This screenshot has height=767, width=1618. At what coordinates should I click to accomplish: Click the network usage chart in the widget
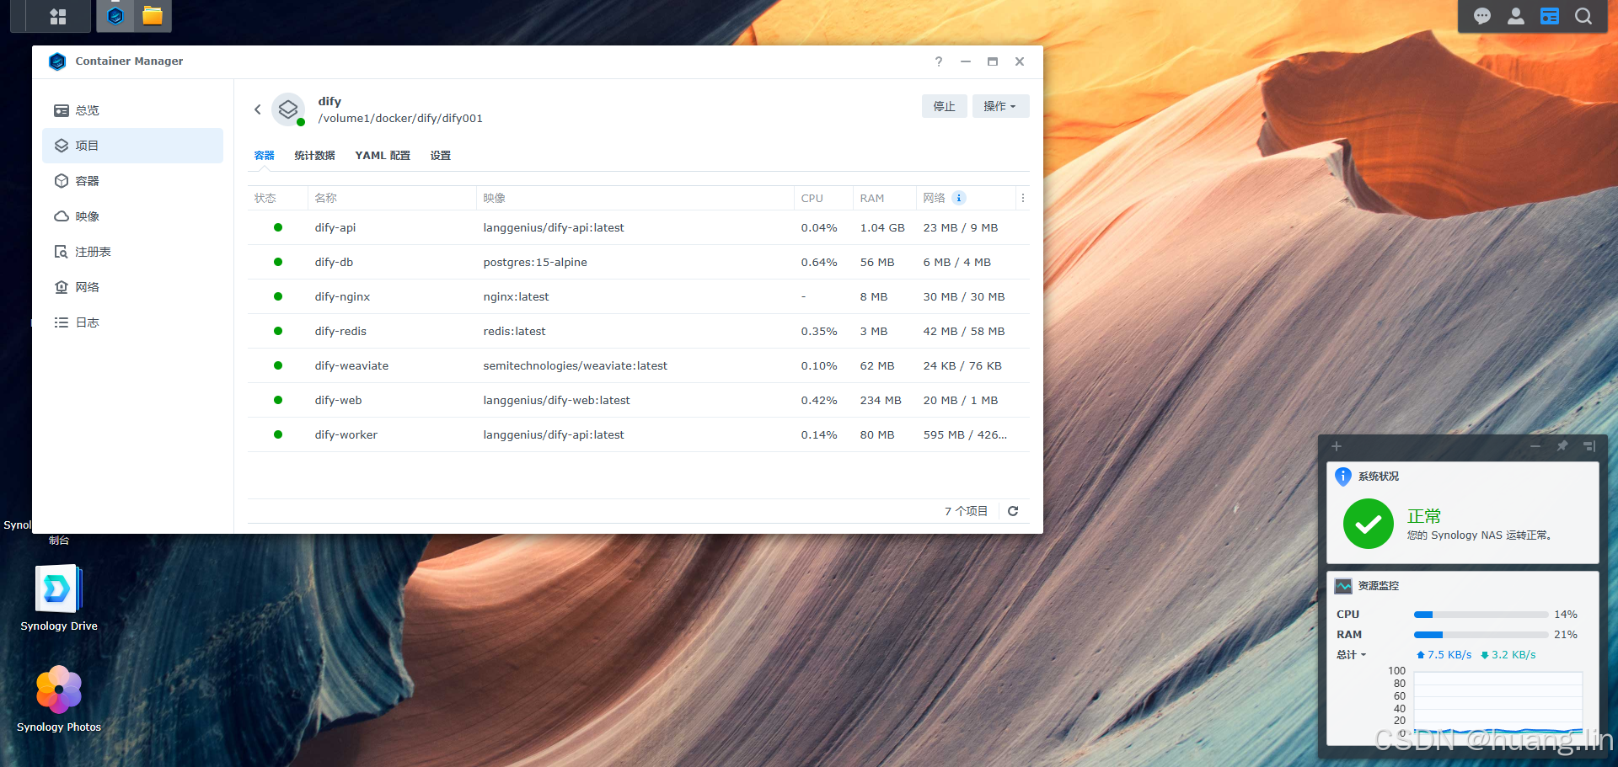click(1498, 703)
